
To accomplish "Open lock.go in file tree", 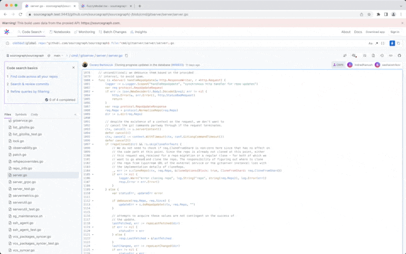I will 18,141.
